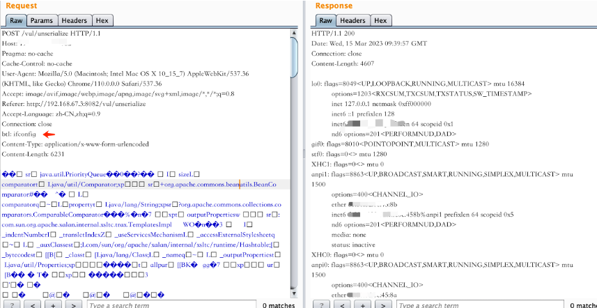Focus the Request search term field
The image size is (597, 308).
point(171,305)
